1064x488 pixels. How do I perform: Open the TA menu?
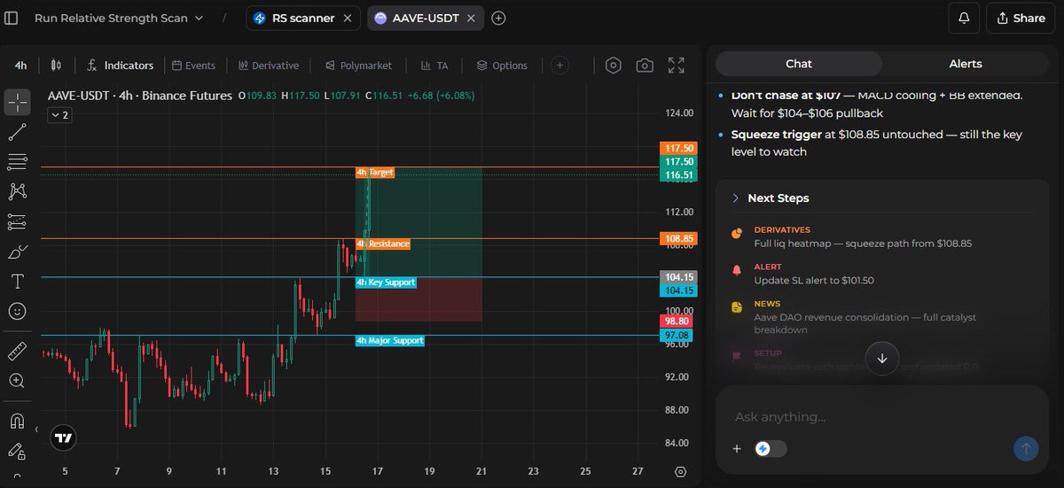[x=434, y=66]
